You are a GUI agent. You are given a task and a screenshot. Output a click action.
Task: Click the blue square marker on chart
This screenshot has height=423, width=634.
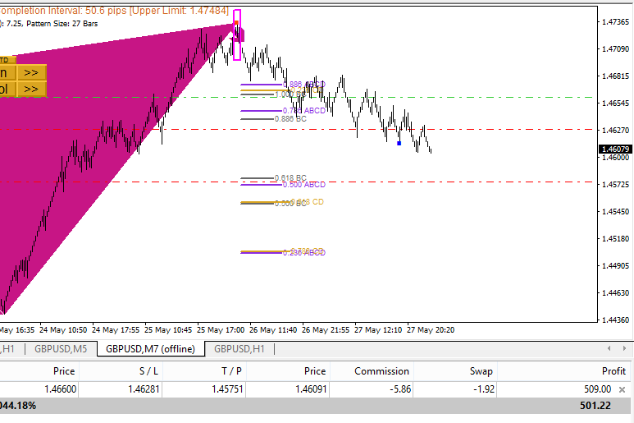coord(399,143)
